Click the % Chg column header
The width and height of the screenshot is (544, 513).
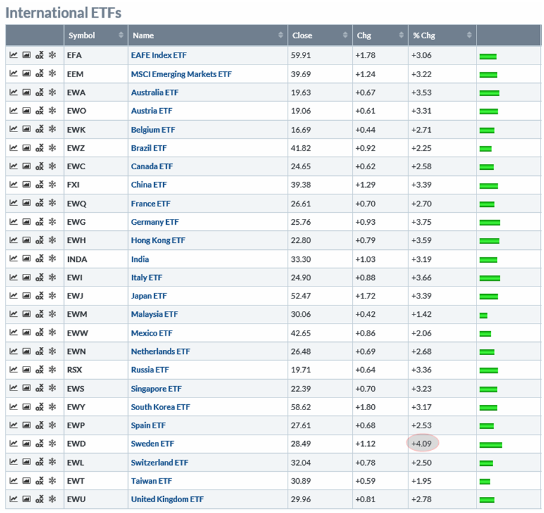point(424,35)
